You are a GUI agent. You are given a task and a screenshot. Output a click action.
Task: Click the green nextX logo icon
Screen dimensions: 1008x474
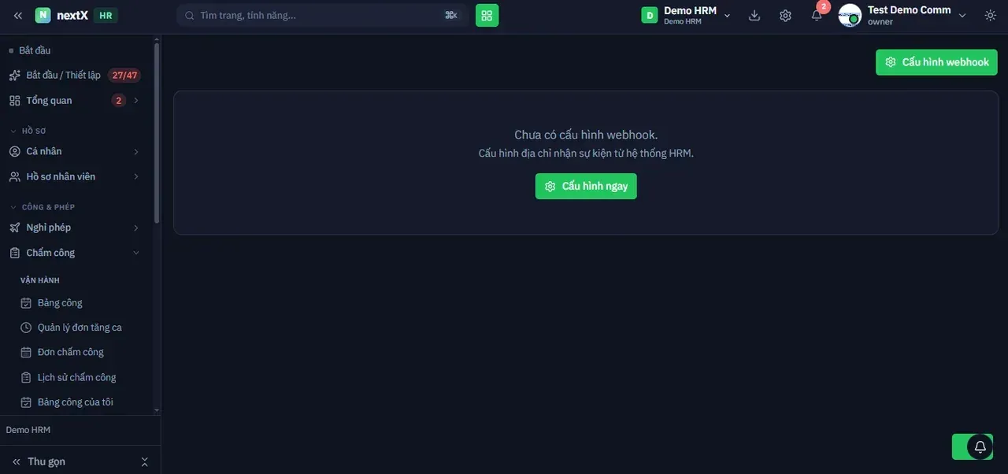[43, 15]
